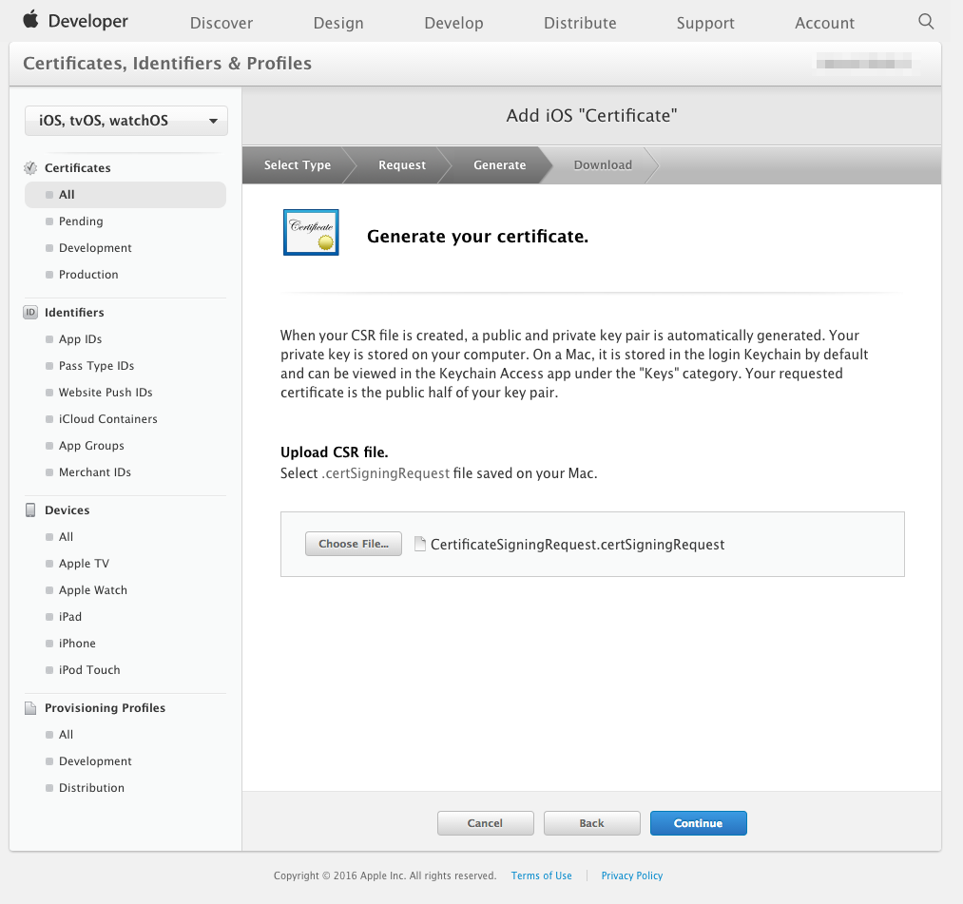Open the search magnifier icon

click(x=926, y=20)
